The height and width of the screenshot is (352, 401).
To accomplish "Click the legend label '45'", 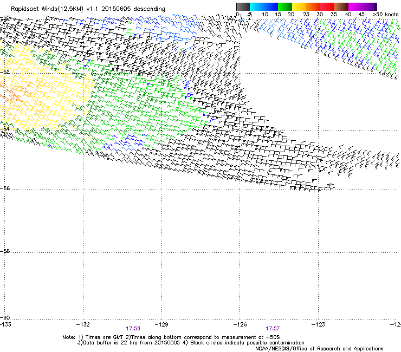I will click(x=361, y=15).
